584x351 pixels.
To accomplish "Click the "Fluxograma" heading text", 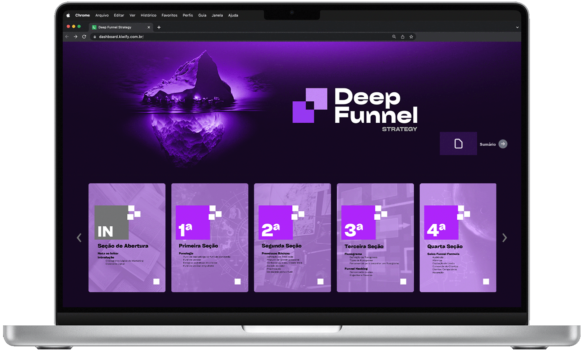I will 353,254.
